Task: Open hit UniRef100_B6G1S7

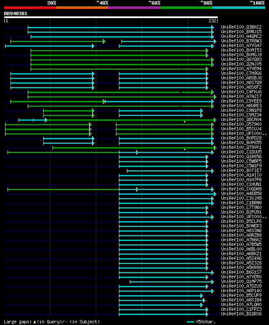Action: [x=241, y=272]
